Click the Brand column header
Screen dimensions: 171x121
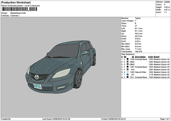tap(157, 57)
